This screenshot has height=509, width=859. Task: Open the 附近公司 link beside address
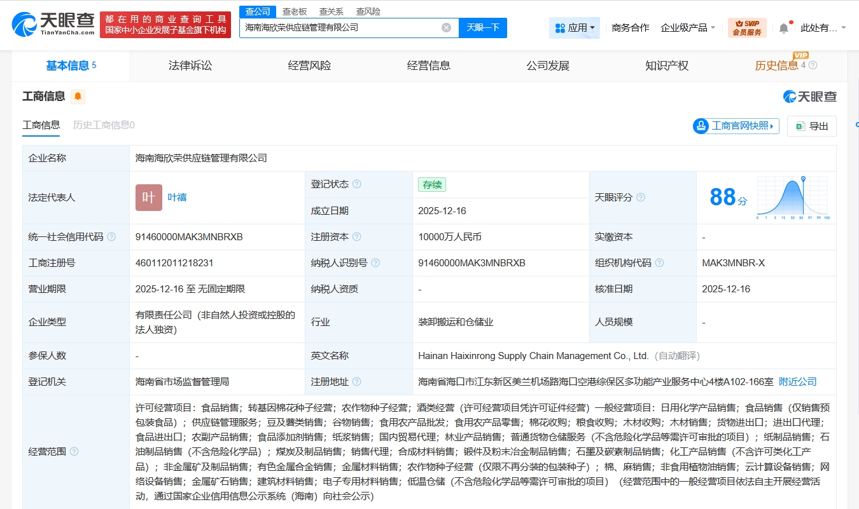pos(797,382)
